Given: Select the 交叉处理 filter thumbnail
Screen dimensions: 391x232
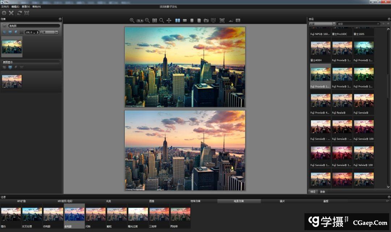Looking at the screenshot, I should (32, 214).
